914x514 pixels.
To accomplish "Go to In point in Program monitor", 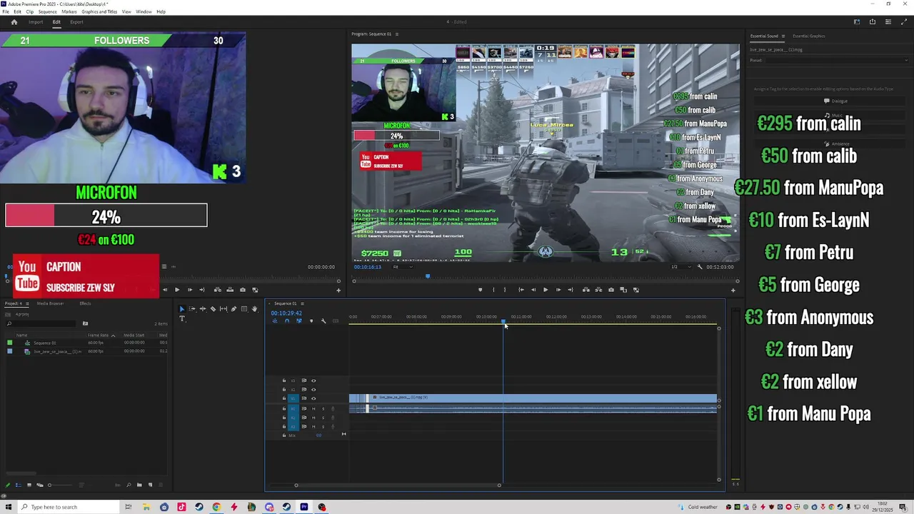I will click(521, 290).
